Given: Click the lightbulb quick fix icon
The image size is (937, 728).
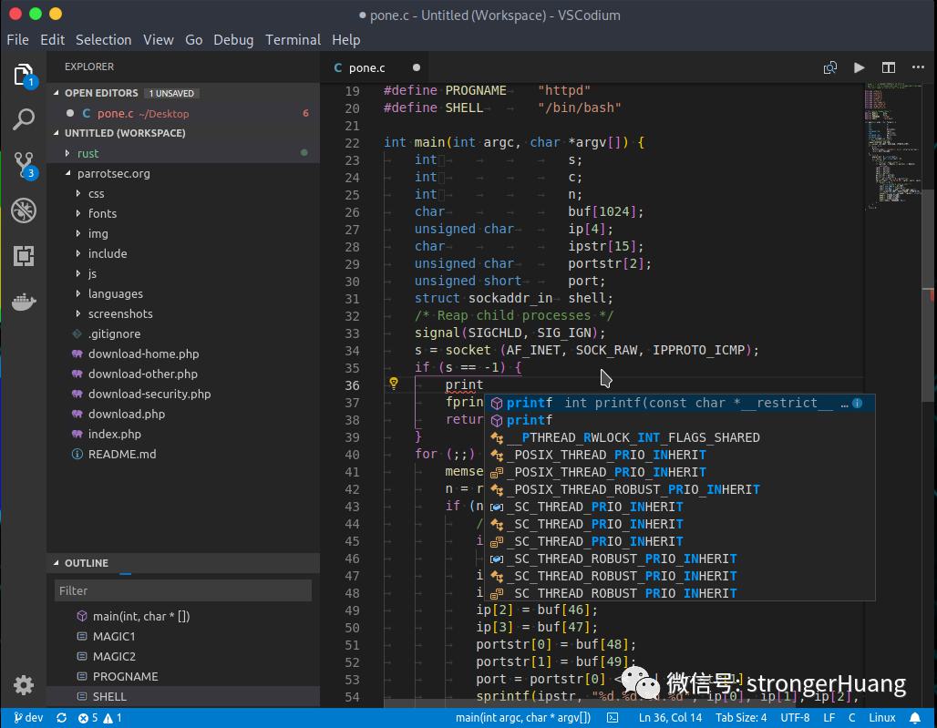Looking at the screenshot, I should tap(393, 384).
